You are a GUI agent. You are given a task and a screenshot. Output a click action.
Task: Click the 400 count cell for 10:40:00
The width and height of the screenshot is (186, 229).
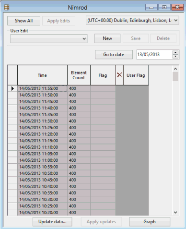pyautogui.click(x=79, y=186)
